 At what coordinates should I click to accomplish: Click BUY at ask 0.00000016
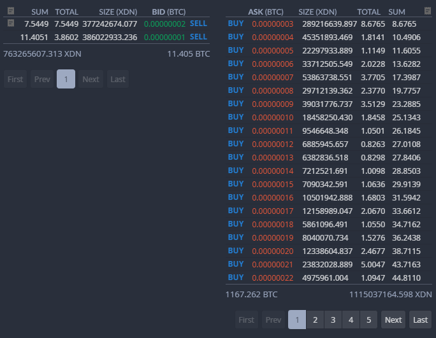236,197
